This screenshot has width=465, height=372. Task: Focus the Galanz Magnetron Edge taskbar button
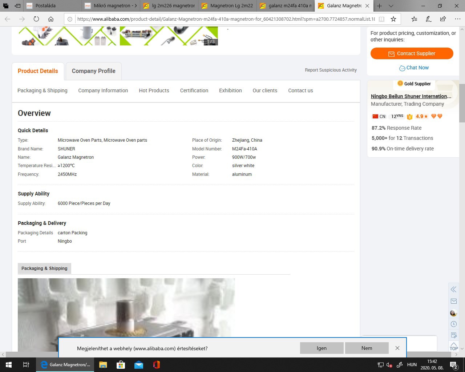(x=65, y=365)
